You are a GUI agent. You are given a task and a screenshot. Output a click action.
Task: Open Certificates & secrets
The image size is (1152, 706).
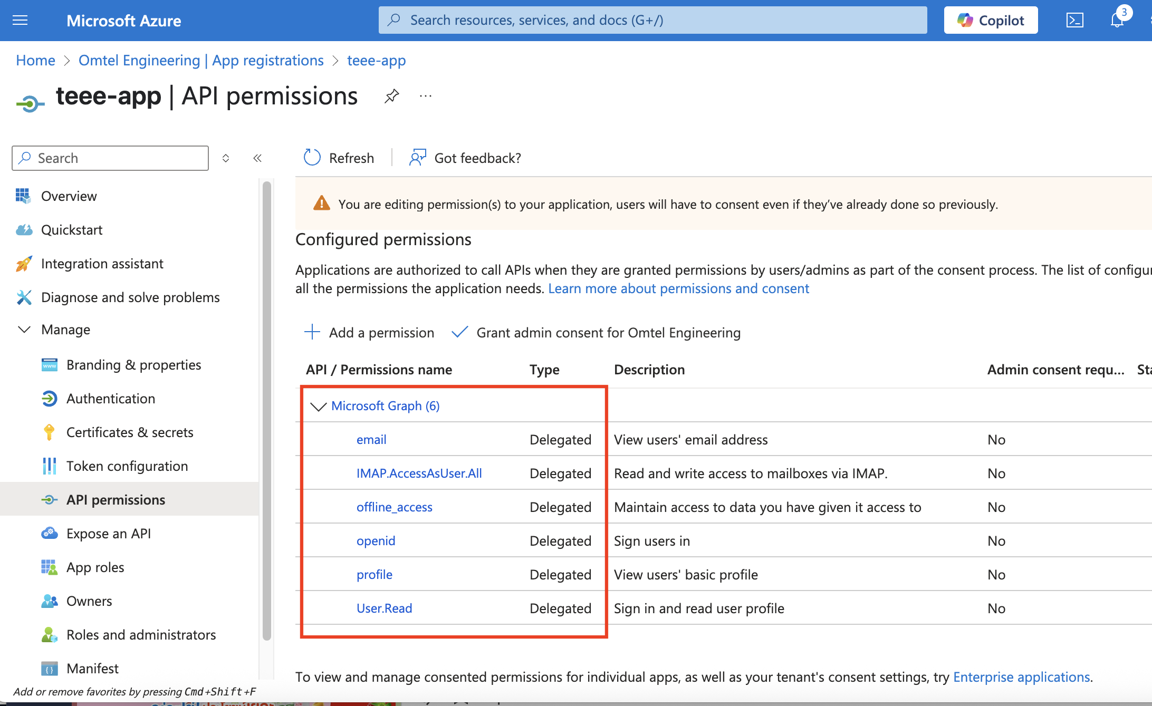[x=130, y=432]
